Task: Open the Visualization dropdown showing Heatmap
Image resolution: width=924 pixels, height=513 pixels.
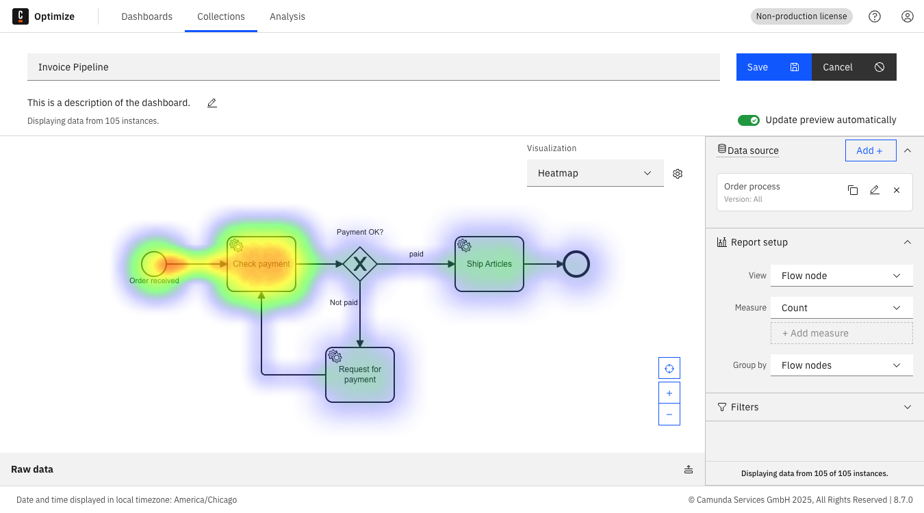Action: tap(595, 173)
